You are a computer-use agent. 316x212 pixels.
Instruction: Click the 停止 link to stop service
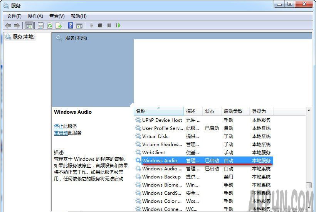click(x=58, y=126)
